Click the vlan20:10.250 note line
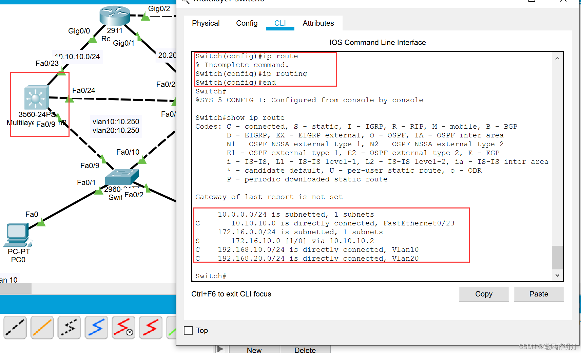Screen dimensions: 581x353 click(x=116, y=130)
